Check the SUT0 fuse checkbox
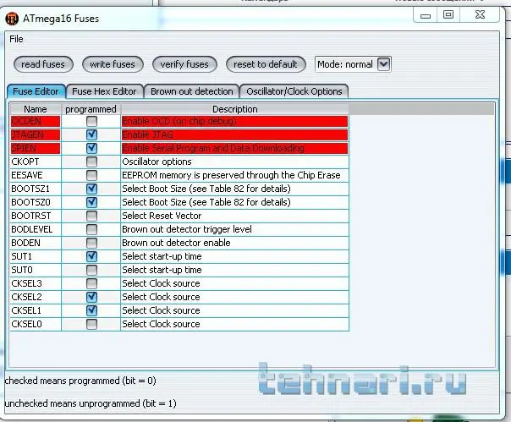The width and height of the screenshot is (511, 422). click(91, 270)
